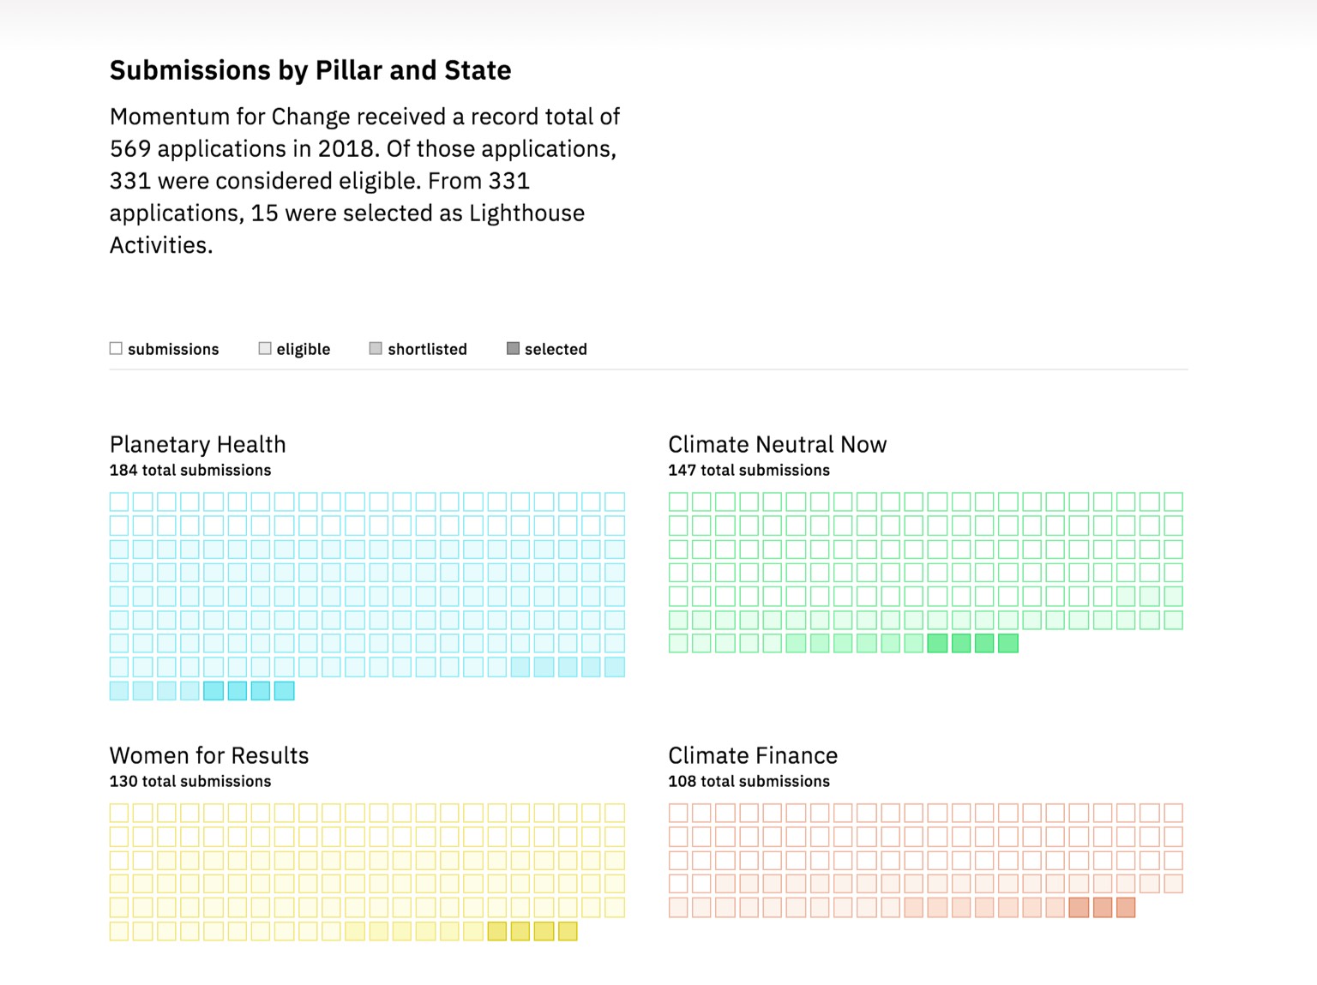Image resolution: width=1317 pixels, height=985 pixels.
Task: Click the shortlisted legend square
Action: click(376, 348)
